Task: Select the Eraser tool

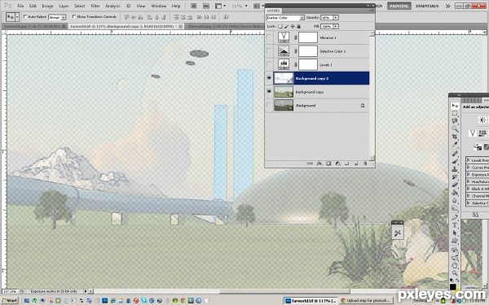Action: point(455,185)
